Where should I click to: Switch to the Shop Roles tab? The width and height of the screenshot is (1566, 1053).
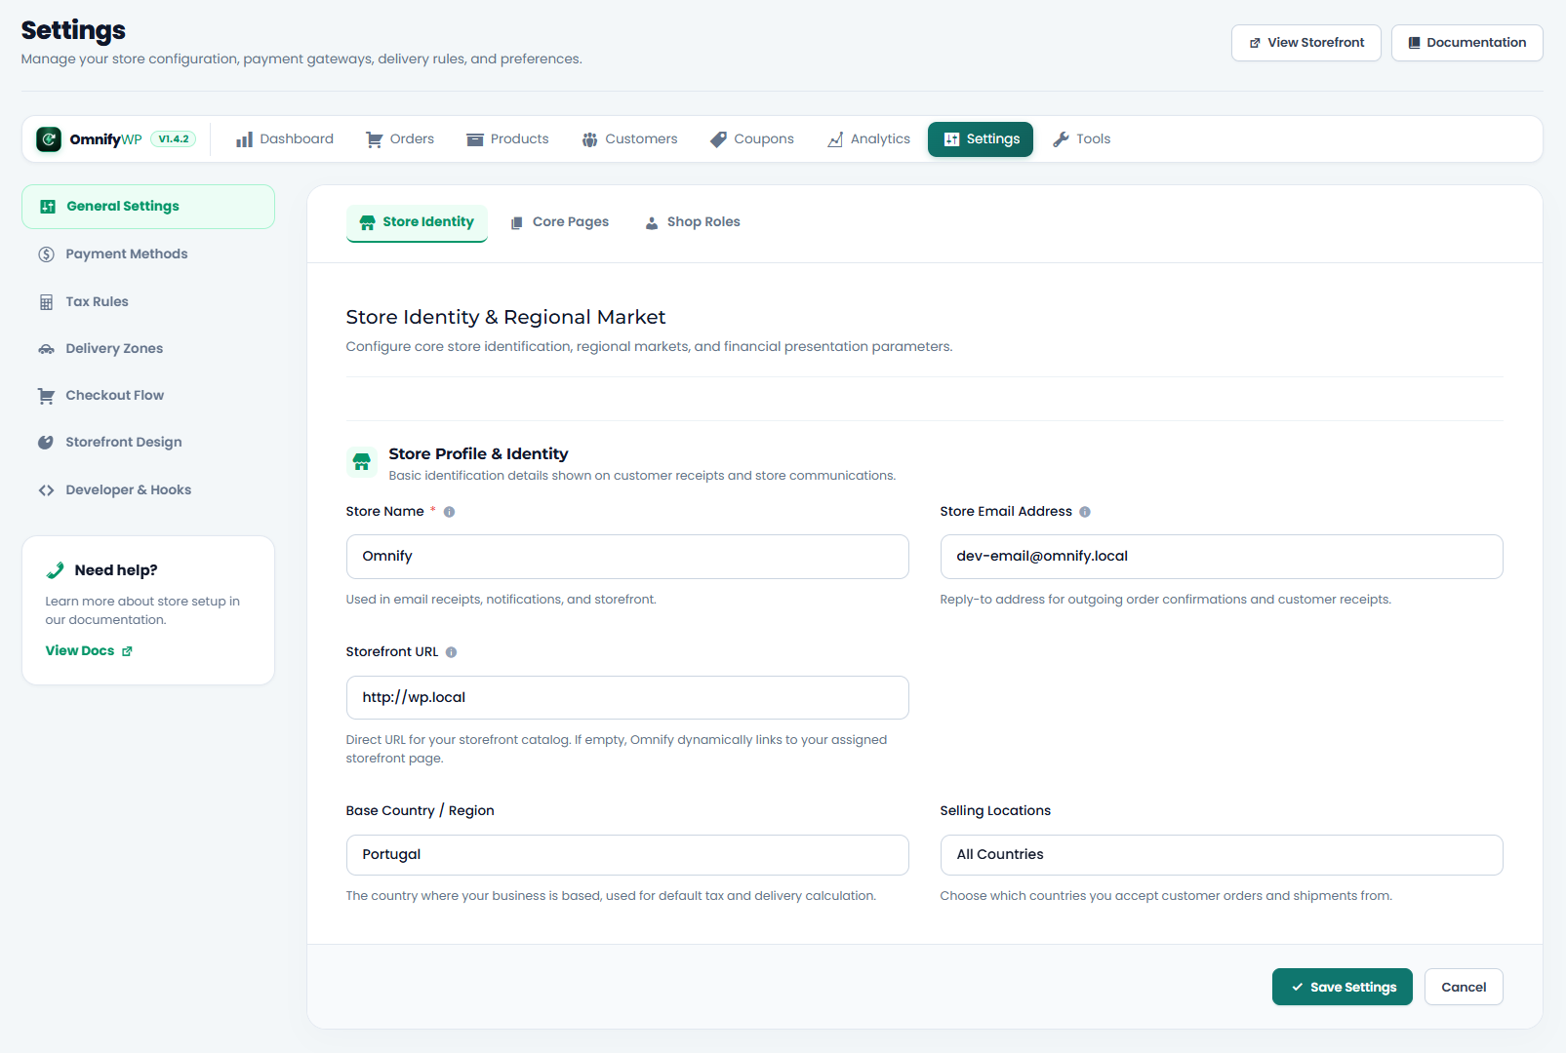[x=693, y=222]
